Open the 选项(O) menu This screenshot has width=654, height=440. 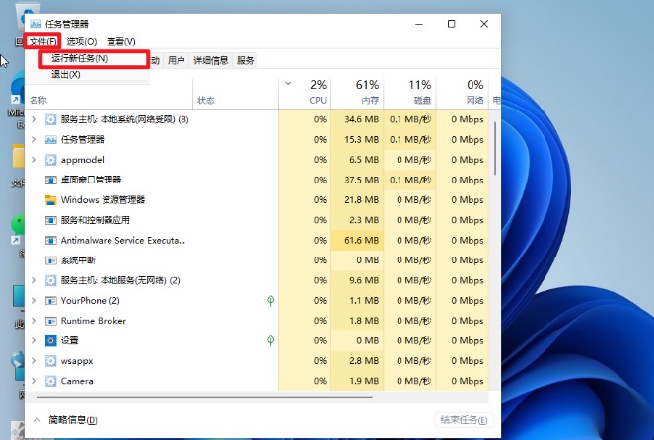[82, 41]
